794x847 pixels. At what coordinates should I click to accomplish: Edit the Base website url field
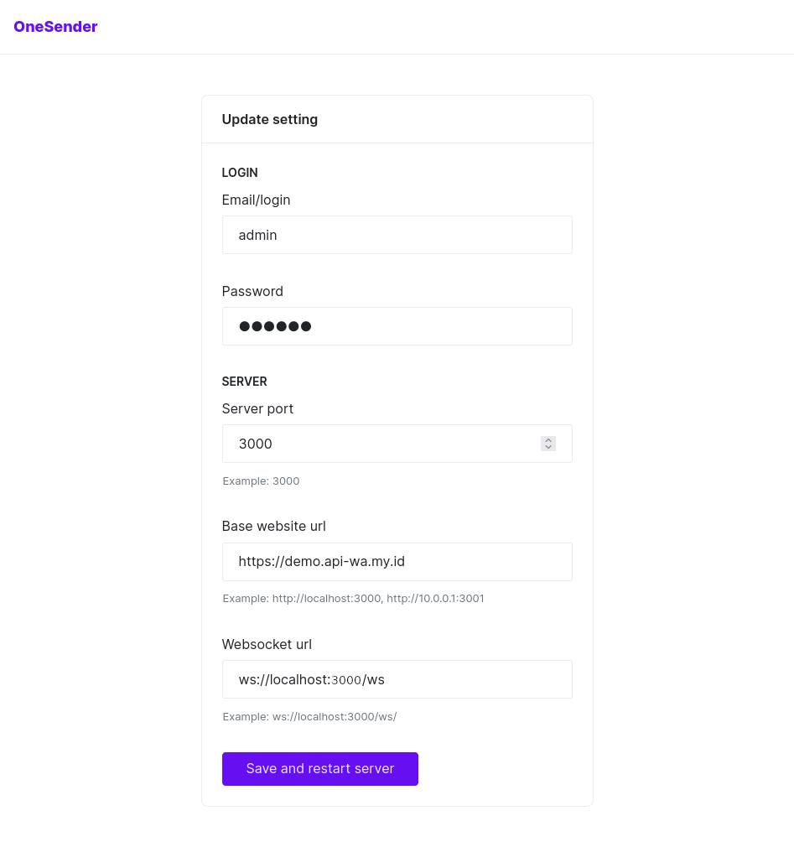point(397,562)
